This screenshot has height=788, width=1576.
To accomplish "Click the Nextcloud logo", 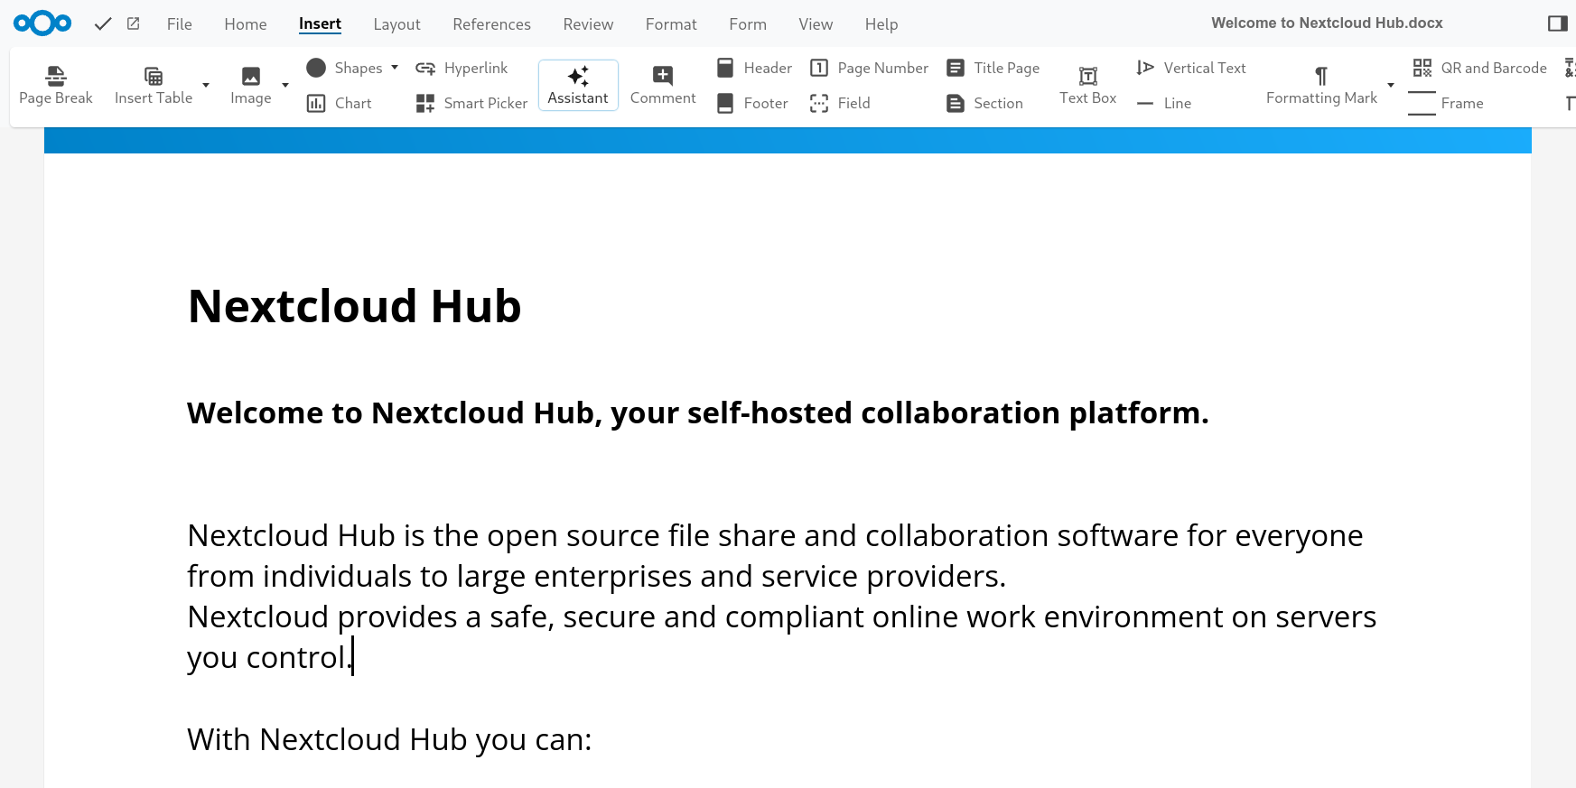I will click(x=42, y=23).
